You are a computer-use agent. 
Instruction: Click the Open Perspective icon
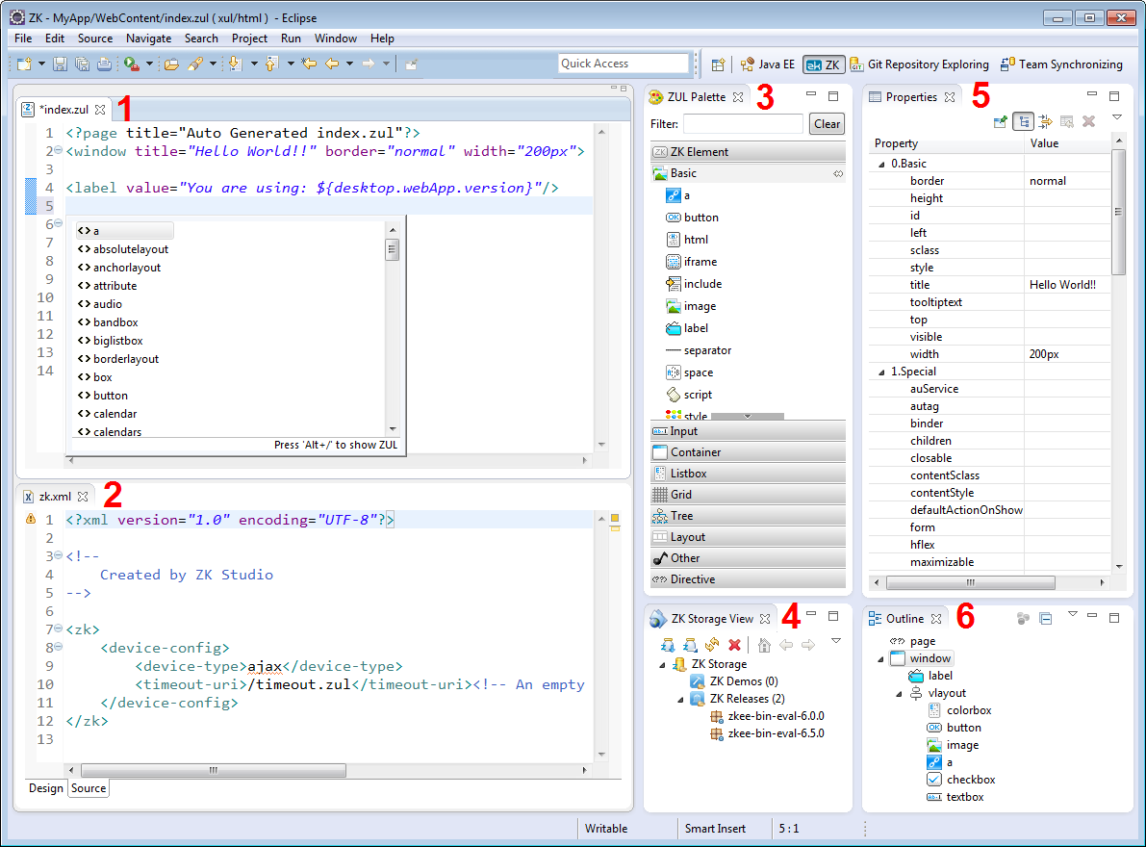(719, 64)
